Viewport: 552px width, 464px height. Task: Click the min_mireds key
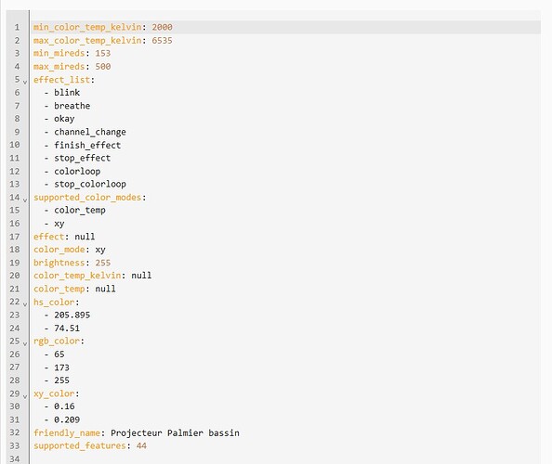pyautogui.click(x=59, y=54)
